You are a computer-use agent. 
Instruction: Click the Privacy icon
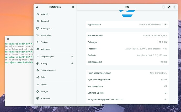[x=38, y=63]
